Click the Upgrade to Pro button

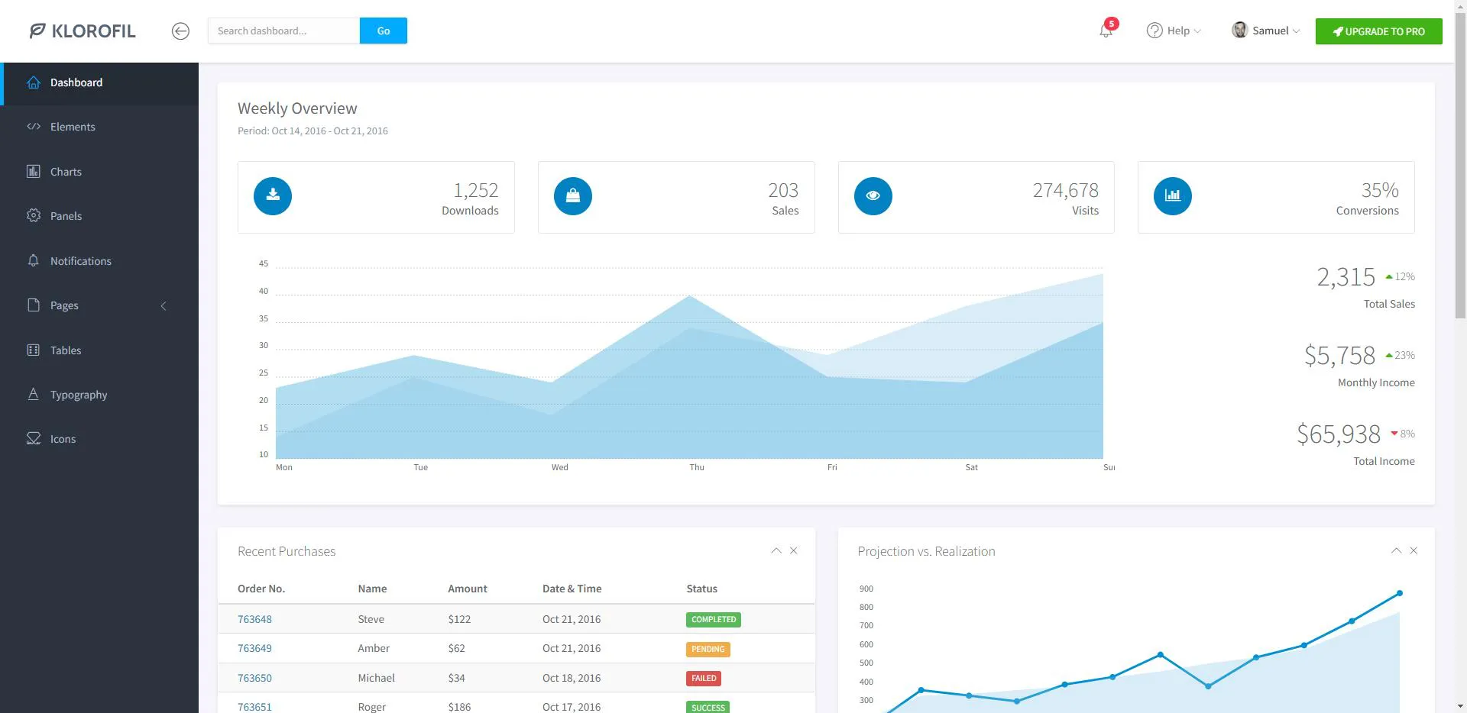click(1378, 31)
